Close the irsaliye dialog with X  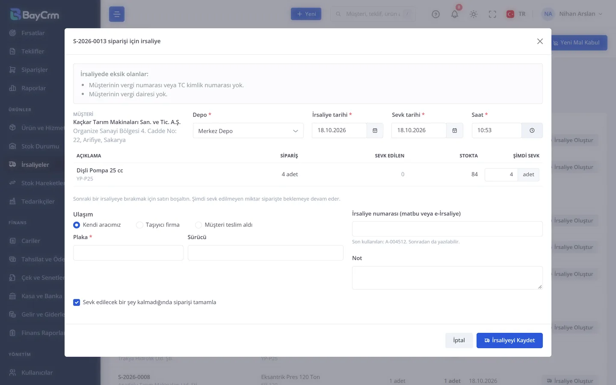[x=540, y=41]
